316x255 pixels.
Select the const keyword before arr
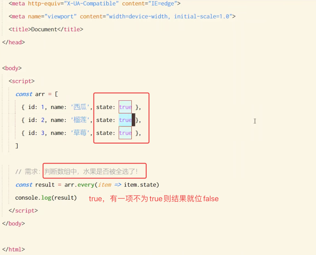[x=24, y=94]
